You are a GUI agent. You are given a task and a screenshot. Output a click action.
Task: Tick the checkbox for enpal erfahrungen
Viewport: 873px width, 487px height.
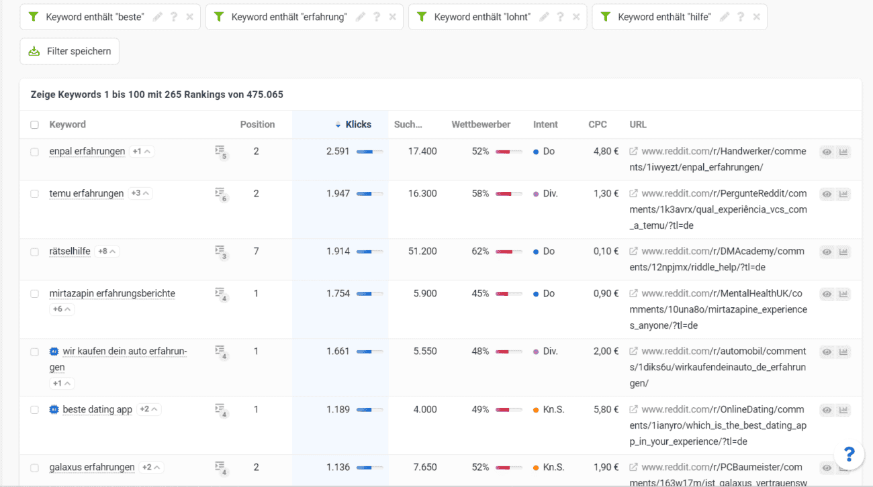pos(35,152)
